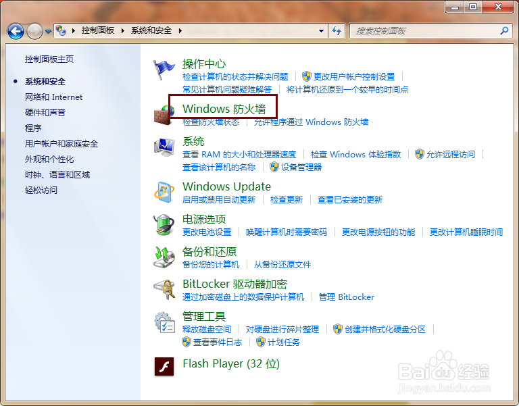
Task: Click shield icon beside 计划任务
Action: pyautogui.click(x=261, y=342)
